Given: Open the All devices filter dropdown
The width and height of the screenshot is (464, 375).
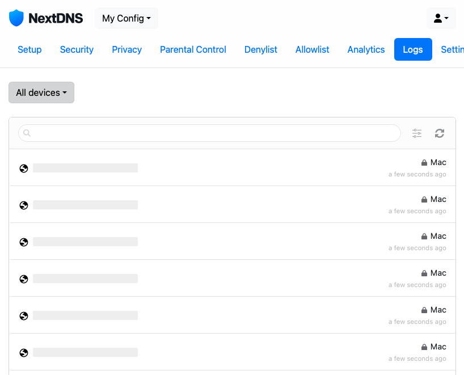Looking at the screenshot, I should click(x=41, y=92).
